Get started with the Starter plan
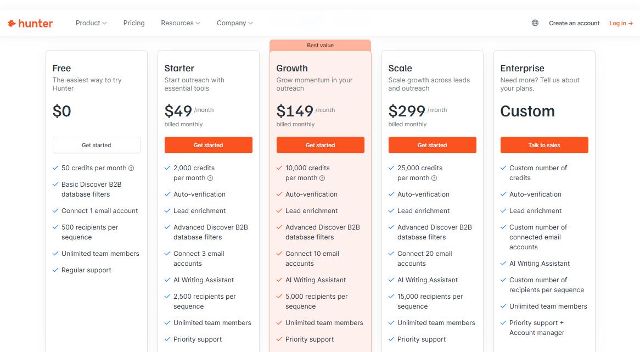The height and width of the screenshot is (352, 640). (x=208, y=145)
